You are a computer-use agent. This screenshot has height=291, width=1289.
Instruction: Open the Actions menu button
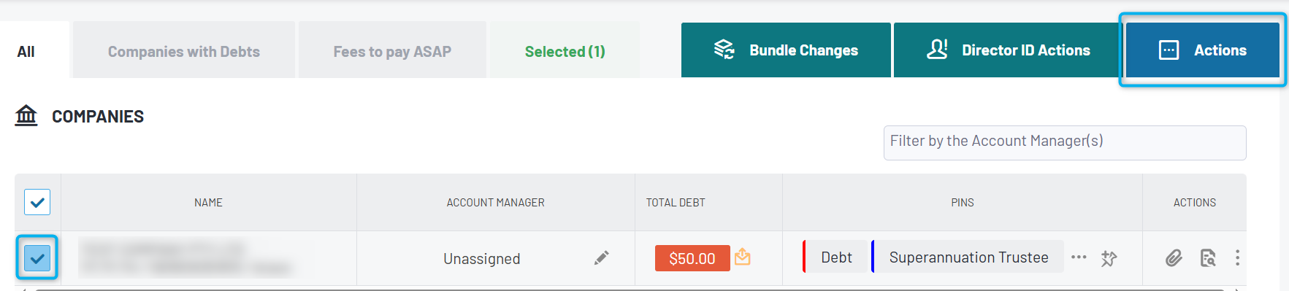point(1203,50)
